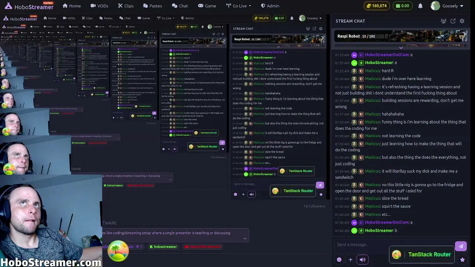Expand the goals list chevron under Raspi Robot
Image resolution: width=475 pixels, height=267 pixels.
[x=401, y=48]
